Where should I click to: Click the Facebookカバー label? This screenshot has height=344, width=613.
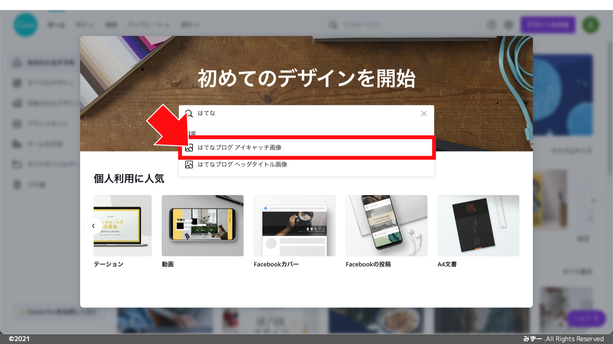[276, 264]
